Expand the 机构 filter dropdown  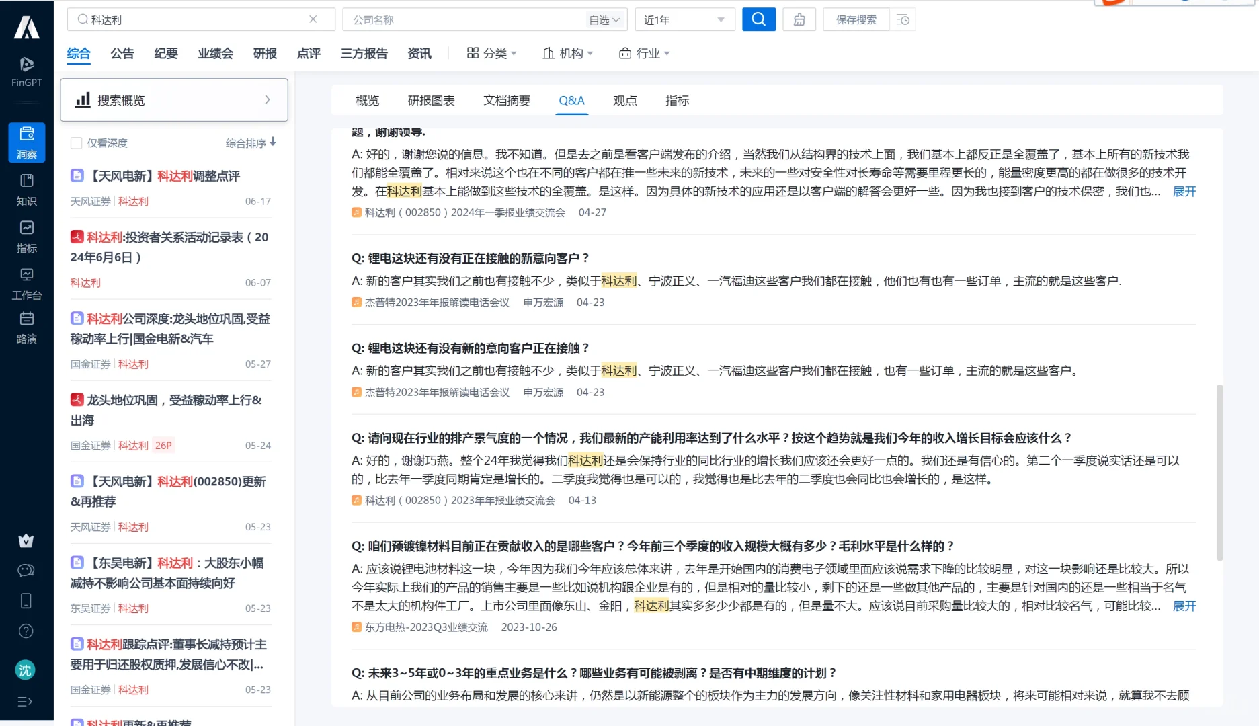(568, 53)
